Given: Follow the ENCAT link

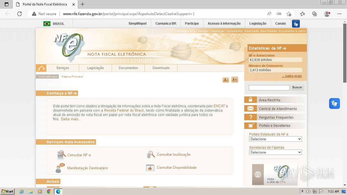Looking at the screenshot, I should pos(219,106).
